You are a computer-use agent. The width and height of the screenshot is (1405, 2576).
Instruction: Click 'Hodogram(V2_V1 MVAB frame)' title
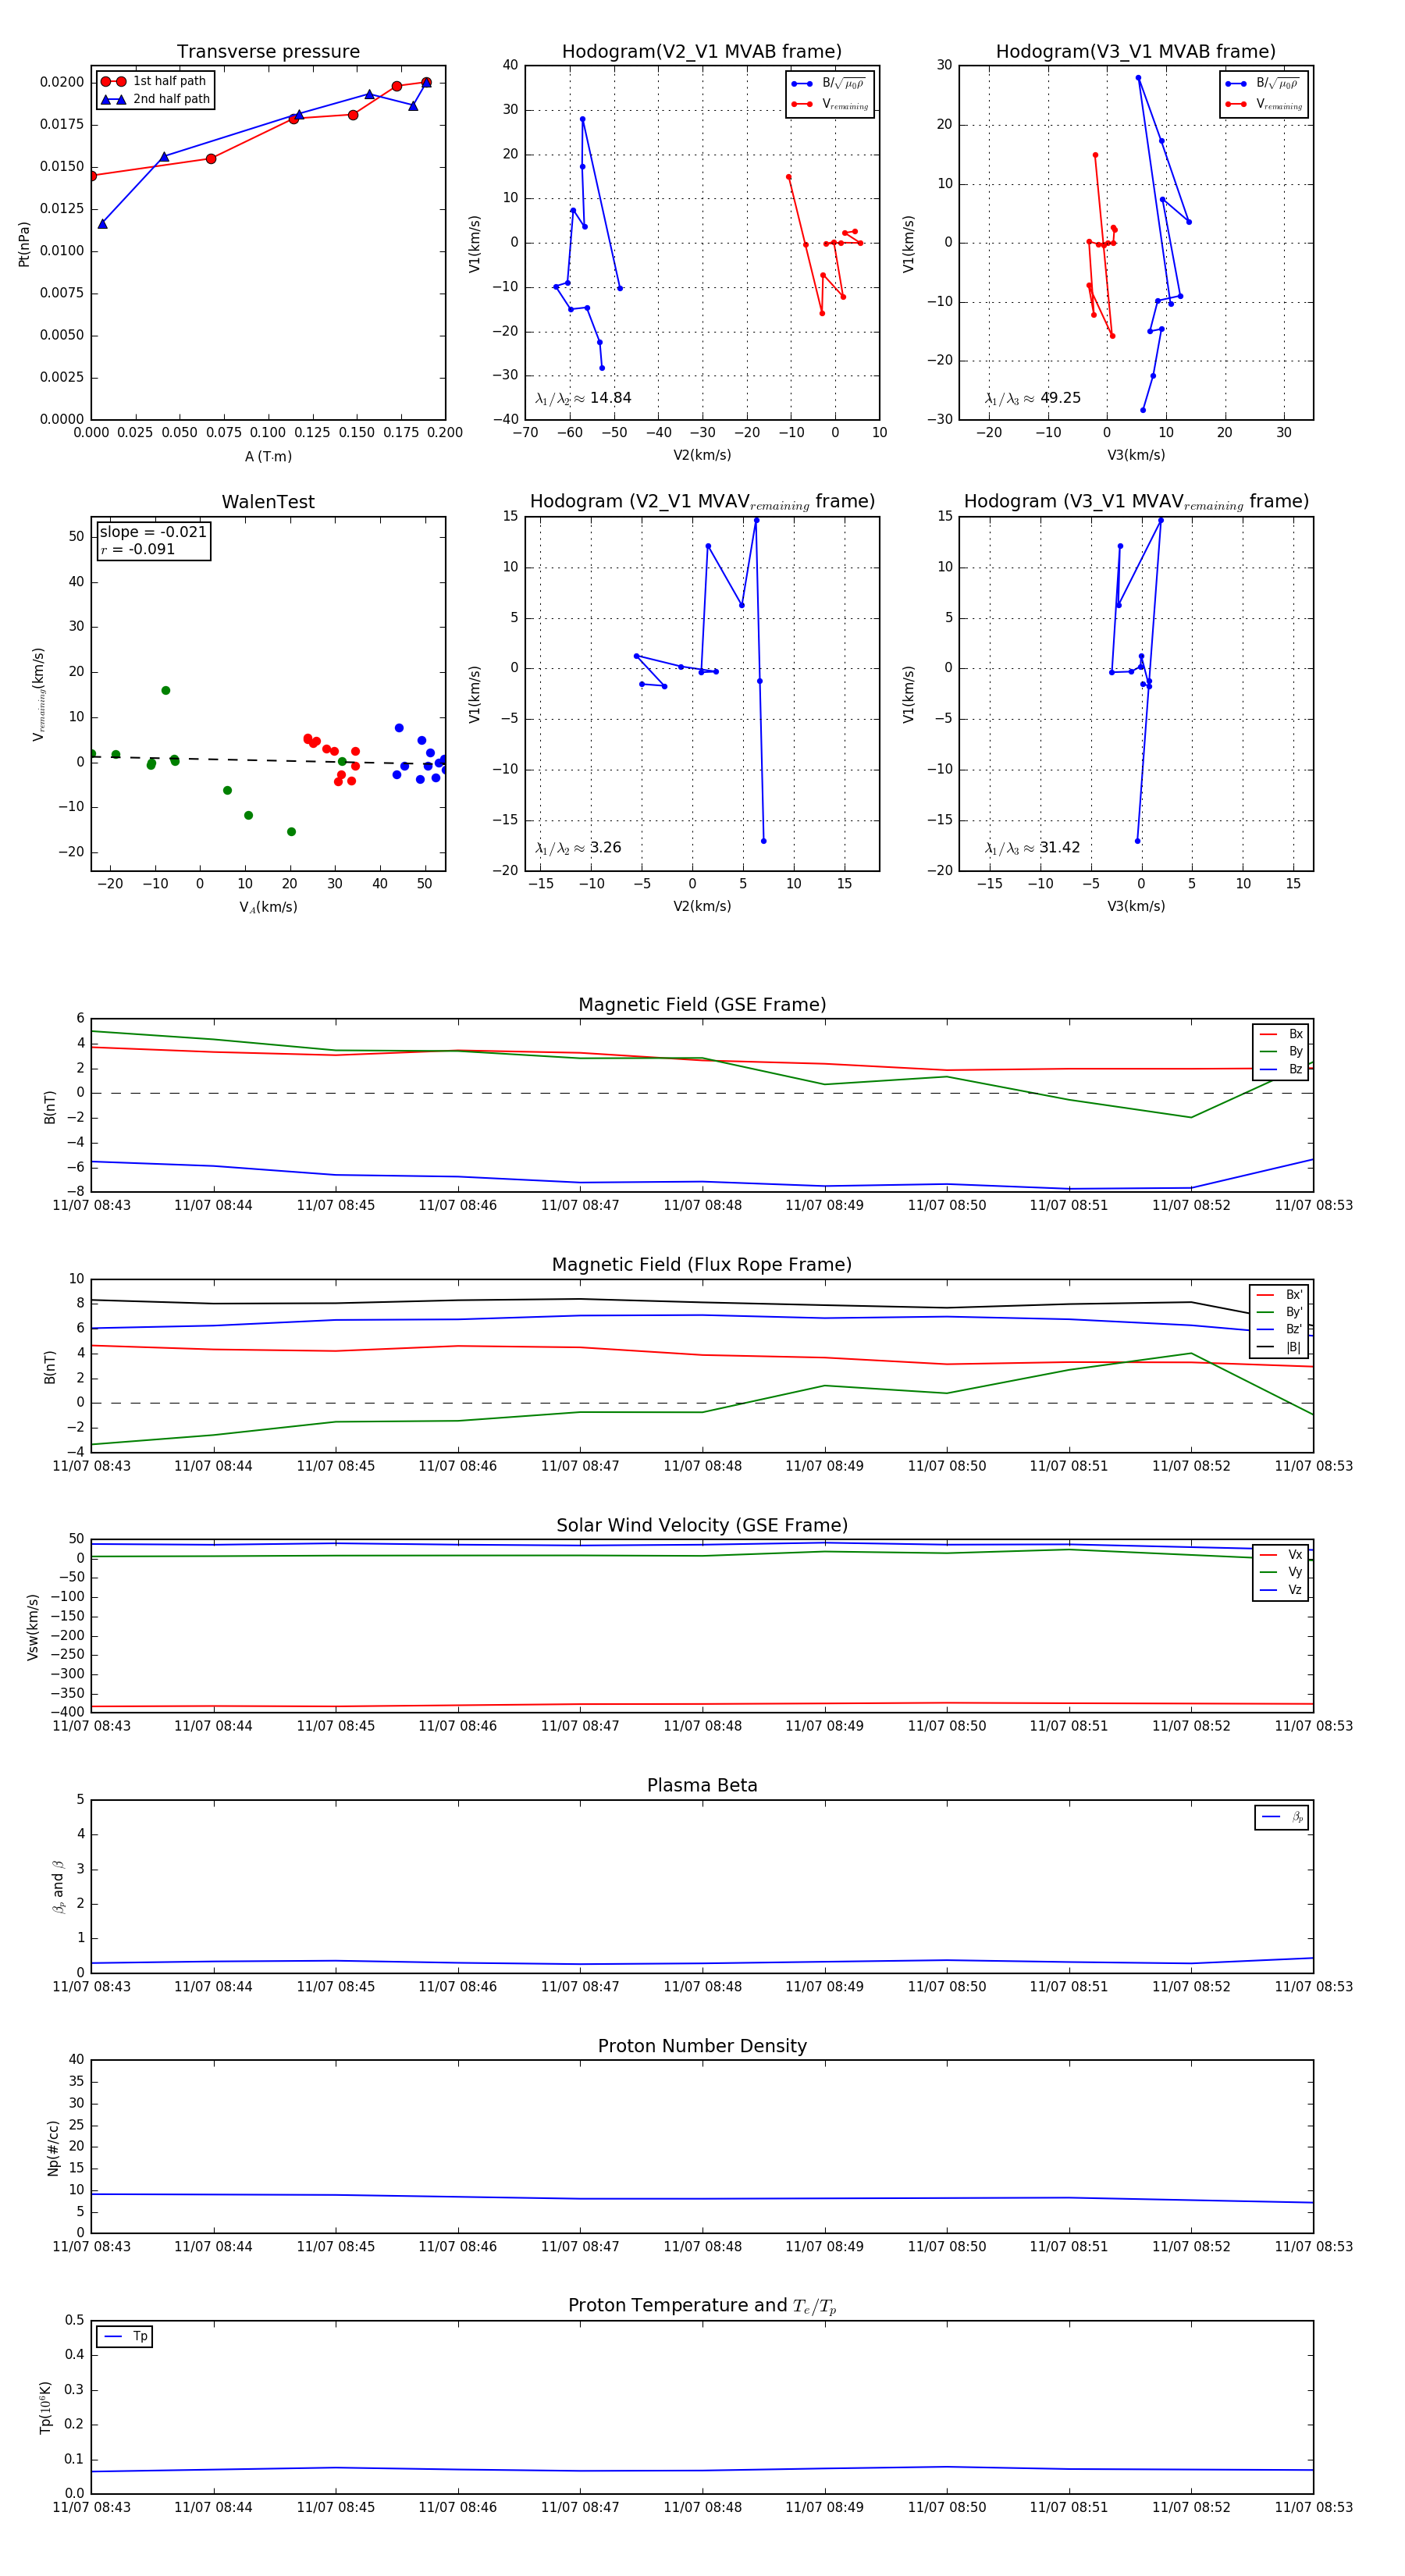tap(702, 52)
